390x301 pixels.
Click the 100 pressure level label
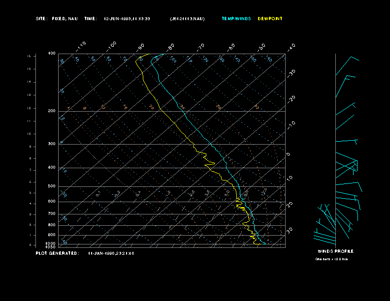[52, 54]
